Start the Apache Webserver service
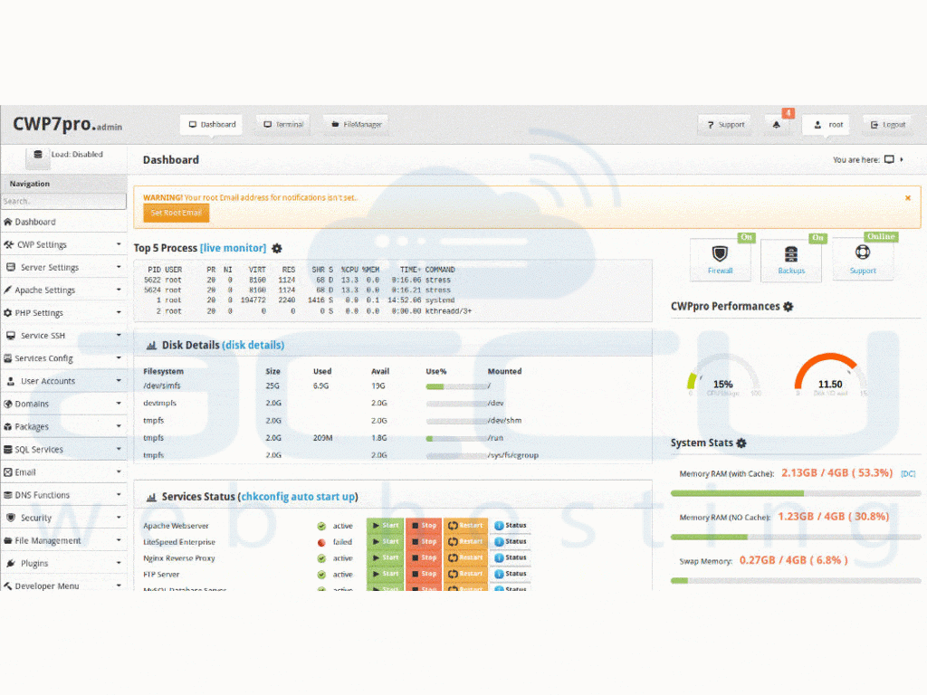The width and height of the screenshot is (927, 695). coord(385,526)
